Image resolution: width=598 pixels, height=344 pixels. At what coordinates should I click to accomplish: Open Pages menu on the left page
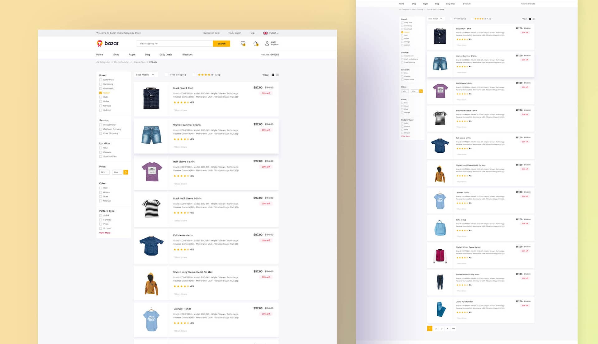click(132, 55)
